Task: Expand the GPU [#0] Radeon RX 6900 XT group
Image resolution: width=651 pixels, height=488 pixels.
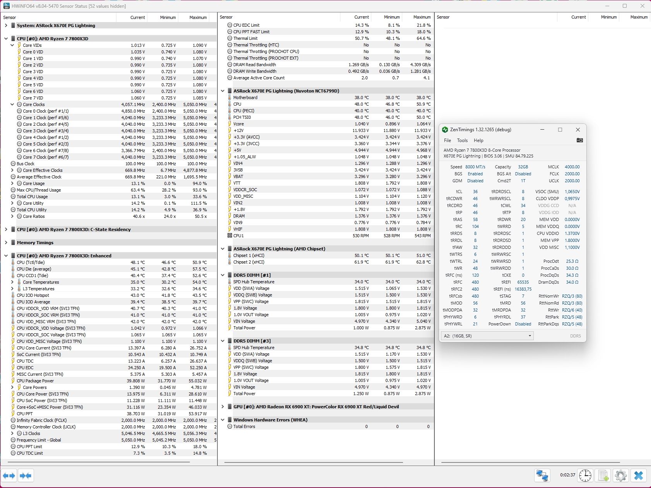Action: click(x=222, y=407)
